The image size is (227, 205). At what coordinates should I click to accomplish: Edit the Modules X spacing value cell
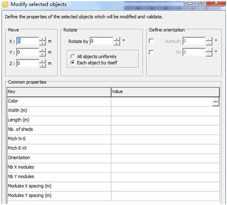[165, 186]
